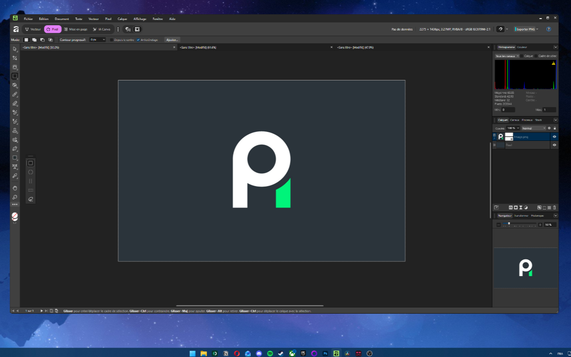Image resolution: width=571 pixels, height=357 pixels.
Task: Toggle the Anticrénelage checkbox
Action: [137, 40]
